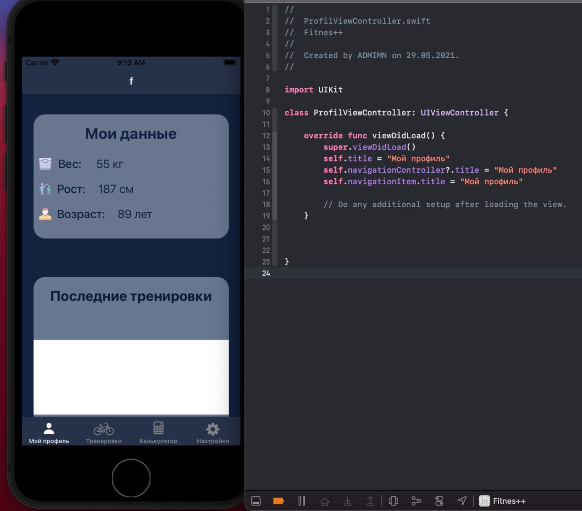Open Debug View Hierarchy

click(x=394, y=501)
